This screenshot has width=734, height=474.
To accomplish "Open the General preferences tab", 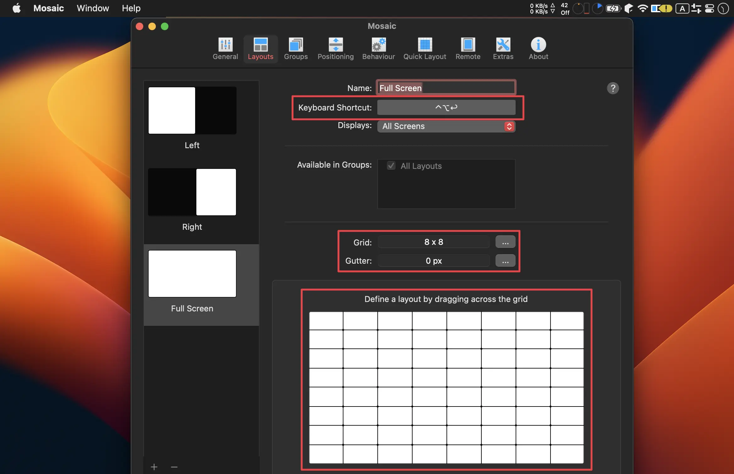I will [225, 49].
